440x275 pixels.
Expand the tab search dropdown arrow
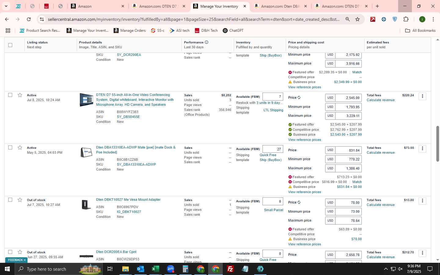coord(6,6)
